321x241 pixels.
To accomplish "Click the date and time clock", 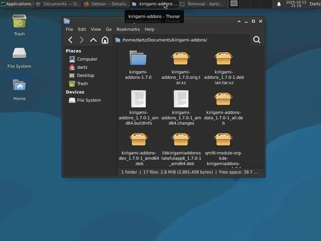I will point(296,4).
